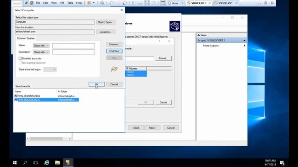Click the Find Now button

tap(114, 51)
